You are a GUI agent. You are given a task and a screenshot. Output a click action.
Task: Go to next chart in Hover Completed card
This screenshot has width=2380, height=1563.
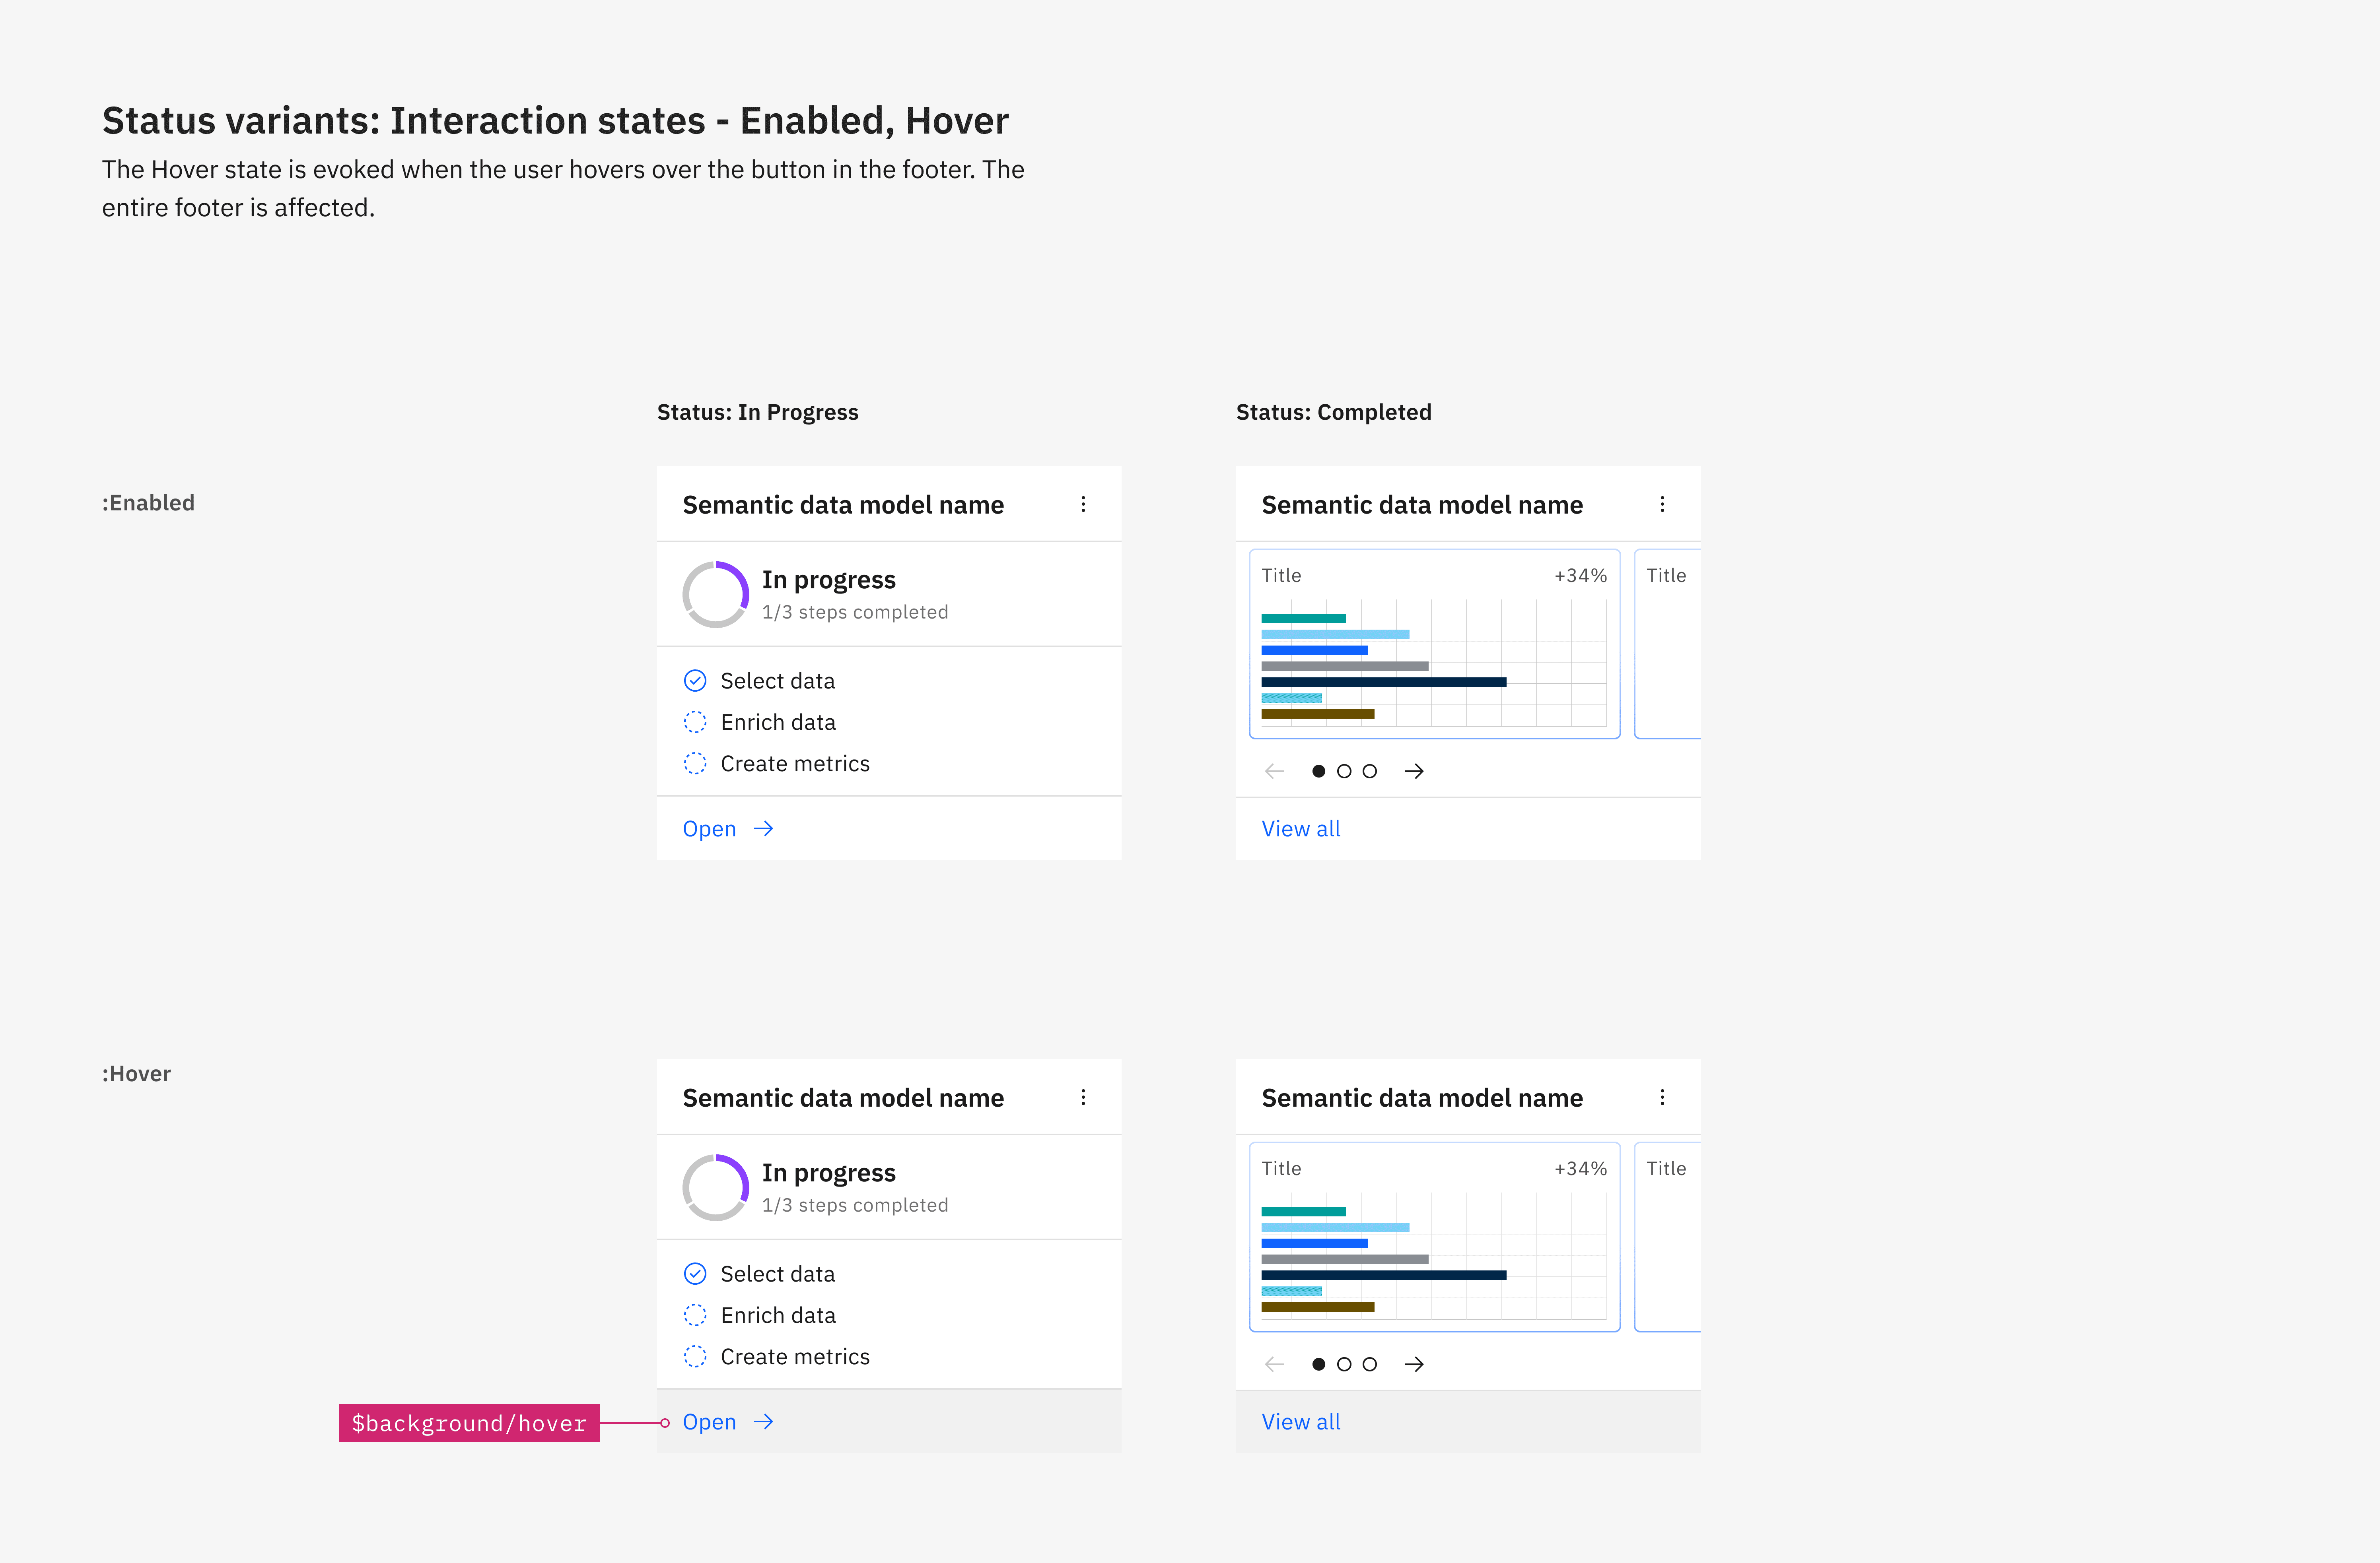1414,1364
